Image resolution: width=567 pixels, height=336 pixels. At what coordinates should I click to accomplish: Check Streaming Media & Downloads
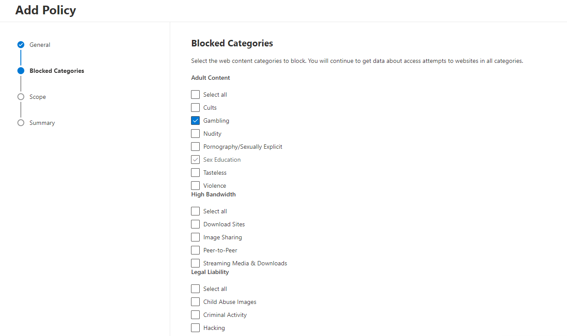coord(195,263)
